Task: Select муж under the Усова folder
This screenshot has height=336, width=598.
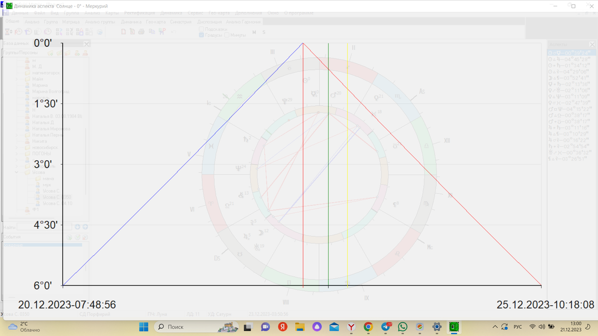Action: 47,185
